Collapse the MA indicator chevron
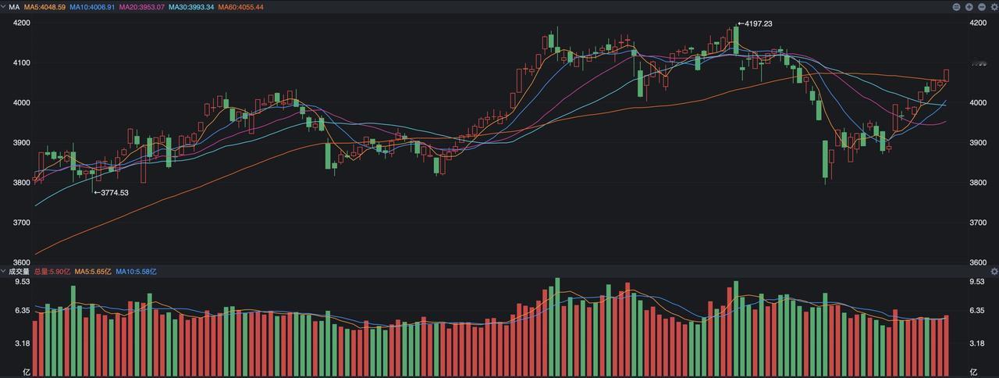This screenshot has height=378, width=999. [4, 6]
